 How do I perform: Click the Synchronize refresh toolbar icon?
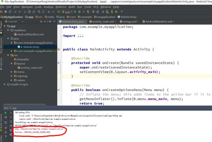pos(10,12)
